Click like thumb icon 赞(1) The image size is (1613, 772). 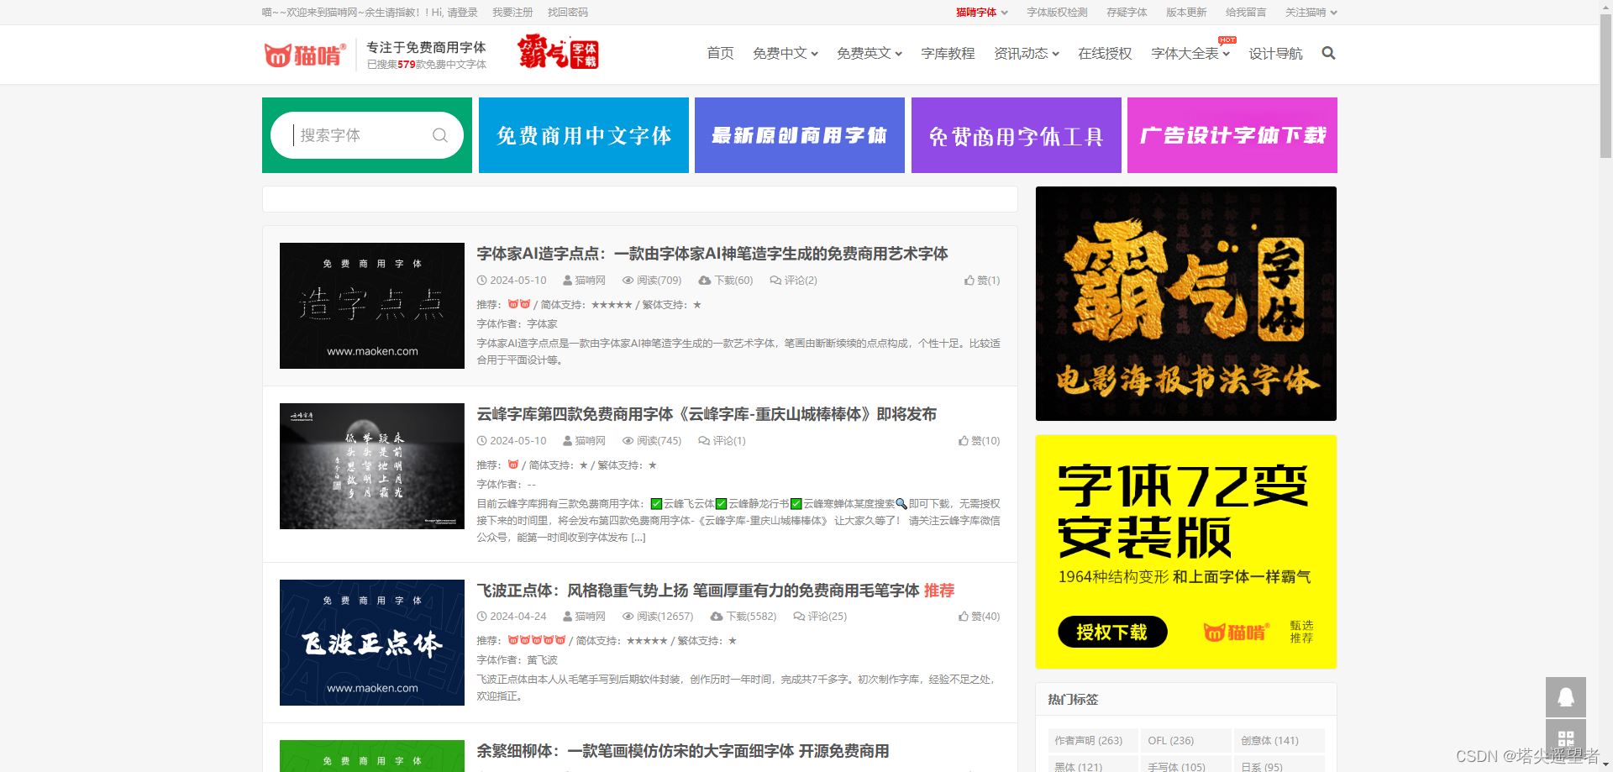click(x=969, y=281)
